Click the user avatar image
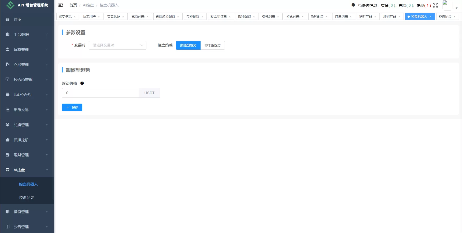 coord(447,5)
